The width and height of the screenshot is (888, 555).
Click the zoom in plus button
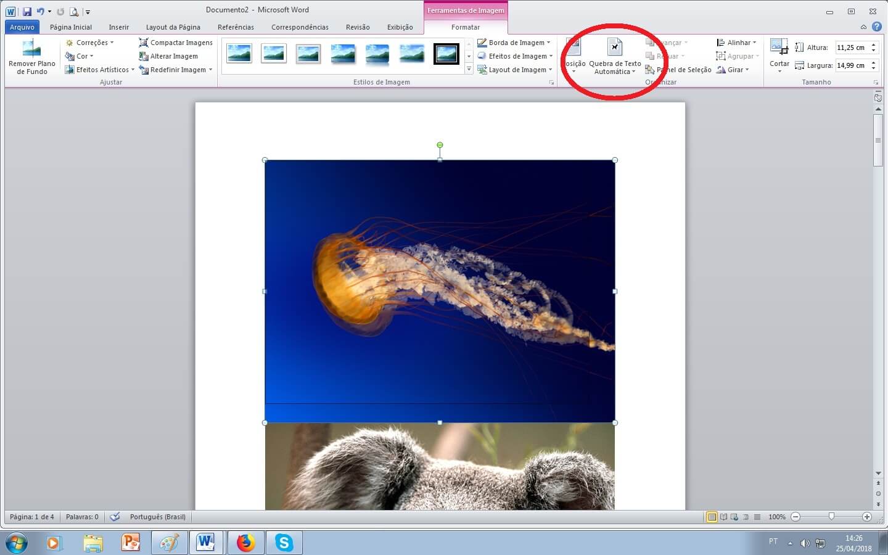tap(866, 517)
